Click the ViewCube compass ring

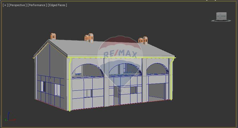(221, 21)
